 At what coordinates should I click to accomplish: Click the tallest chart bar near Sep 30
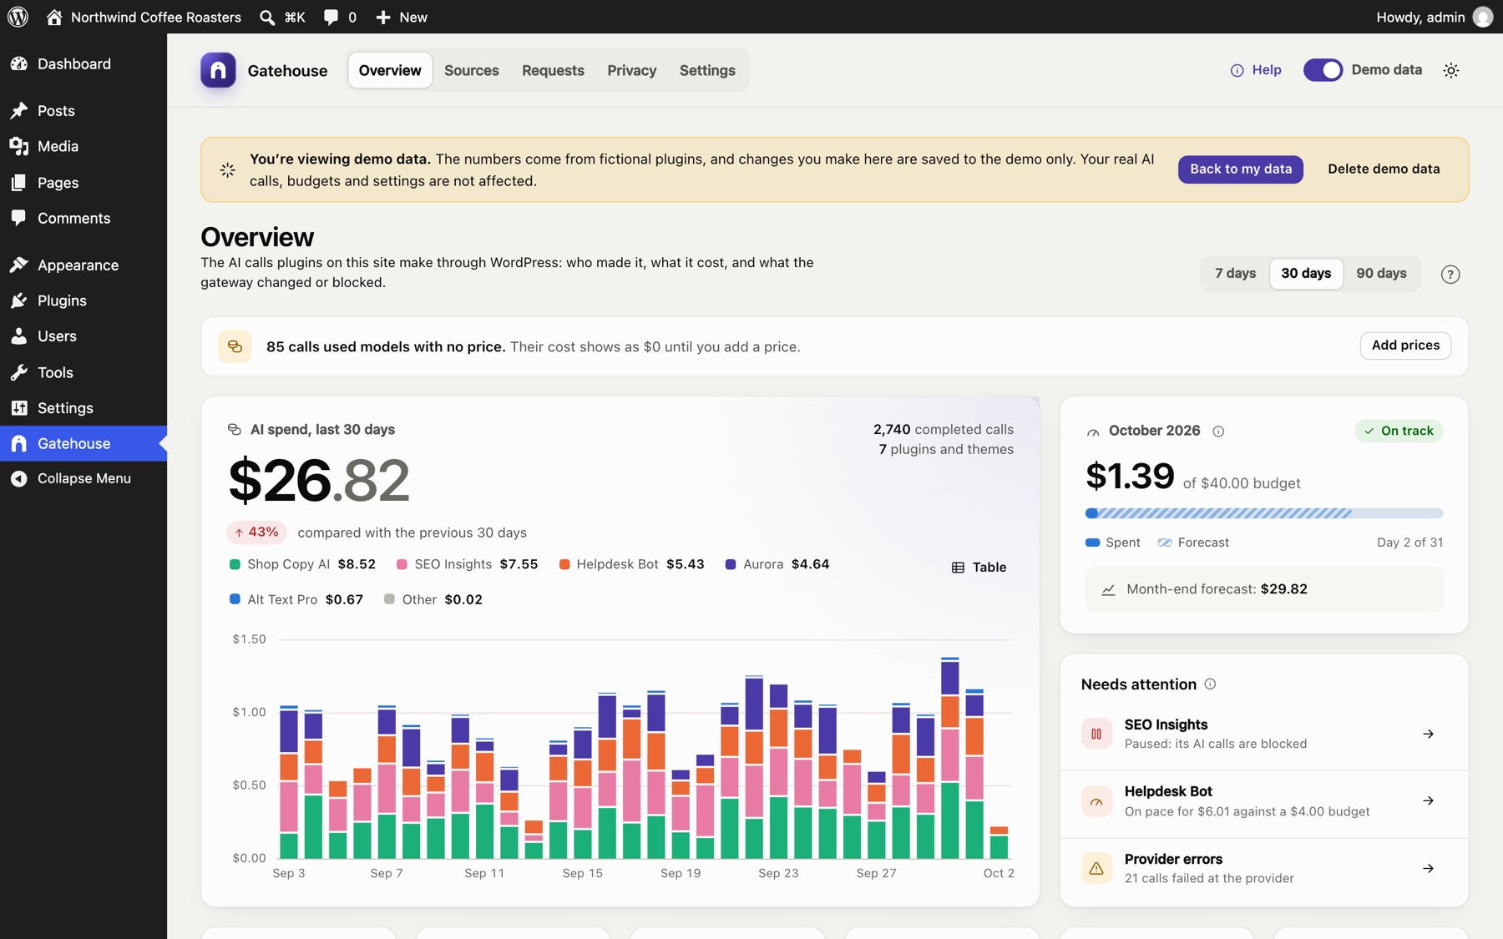click(x=949, y=758)
